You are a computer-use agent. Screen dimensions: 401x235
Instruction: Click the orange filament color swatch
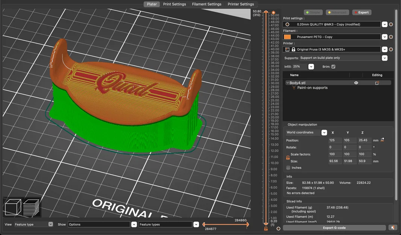coord(287,37)
